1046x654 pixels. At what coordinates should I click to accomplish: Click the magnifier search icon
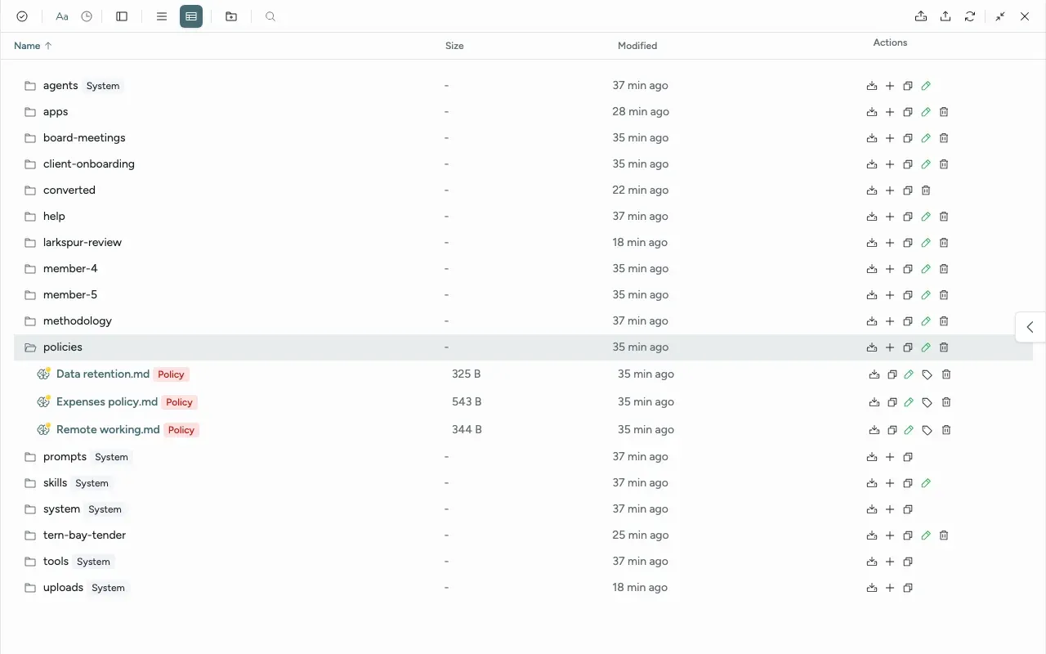click(270, 16)
